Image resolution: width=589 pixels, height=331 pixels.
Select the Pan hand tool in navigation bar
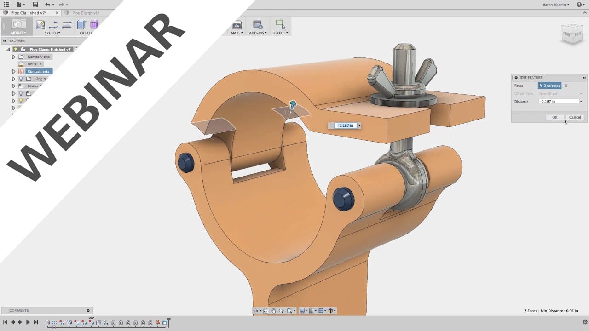click(273, 311)
